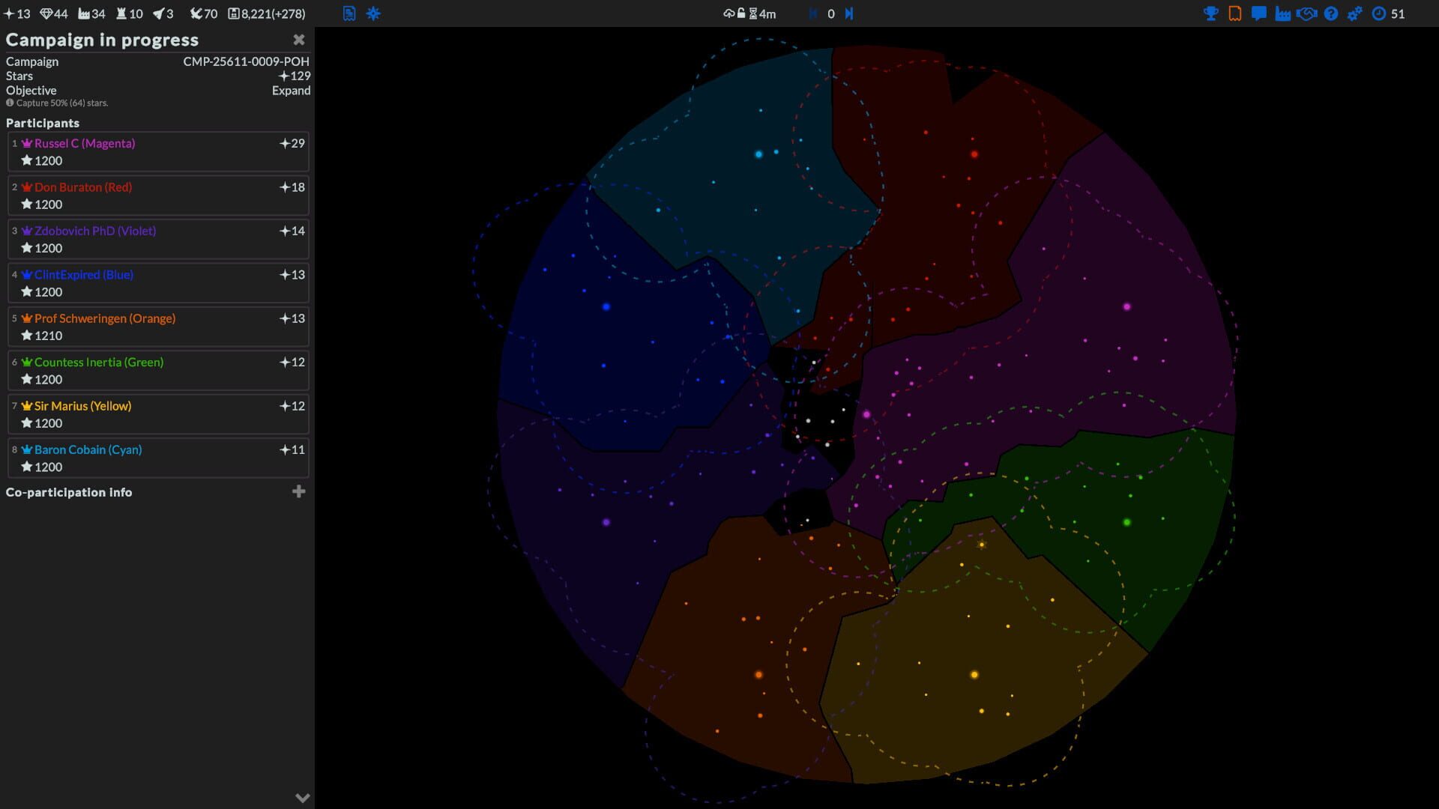Expand details for Capture 50% objective
This screenshot has height=809, width=1439.
[10, 103]
